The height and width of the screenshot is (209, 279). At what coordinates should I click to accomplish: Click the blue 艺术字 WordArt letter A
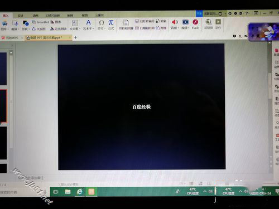click(89, 23)
